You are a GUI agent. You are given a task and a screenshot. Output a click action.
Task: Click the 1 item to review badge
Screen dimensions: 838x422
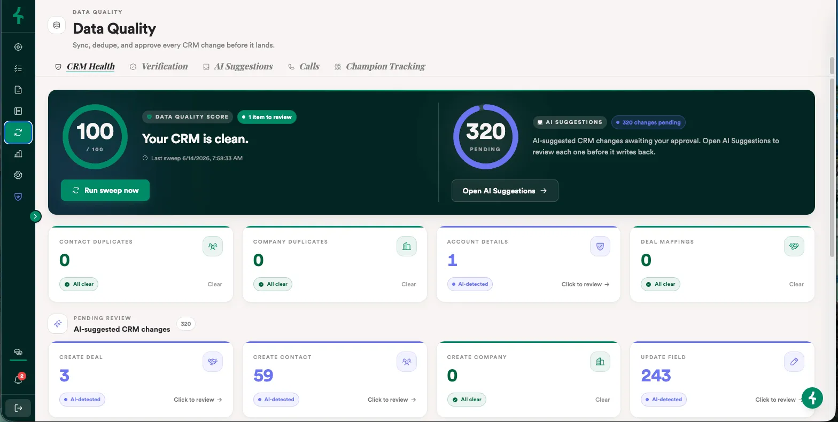click(x=267, y=117)
